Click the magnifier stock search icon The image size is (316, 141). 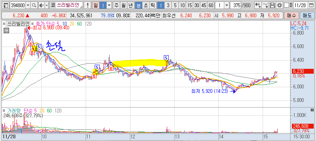point(34,5)
